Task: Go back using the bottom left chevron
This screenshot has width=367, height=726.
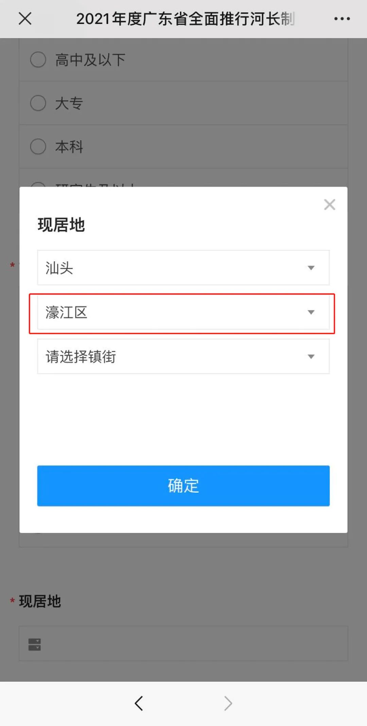Action: point(139,703)
